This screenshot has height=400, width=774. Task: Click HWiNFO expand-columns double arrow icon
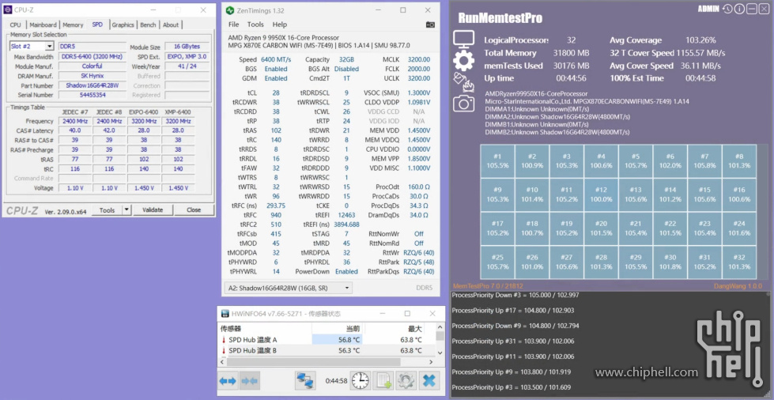click(x=228, y=381)
